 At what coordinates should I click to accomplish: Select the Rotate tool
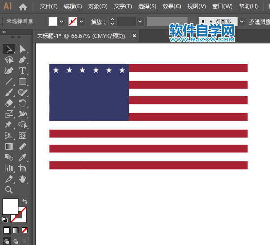point(23,103)
